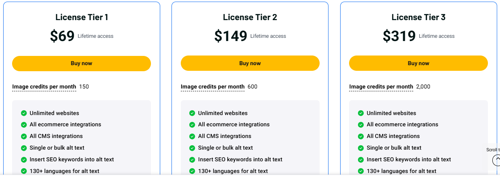Click Tier 2 Insert SEO keywords checkmark
The width and height of the screenshot is (500, 177).
pos(192,160)
